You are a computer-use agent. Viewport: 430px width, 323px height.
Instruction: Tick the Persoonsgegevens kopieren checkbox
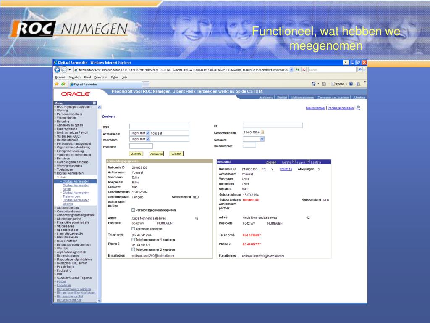(x=133, y=210)
